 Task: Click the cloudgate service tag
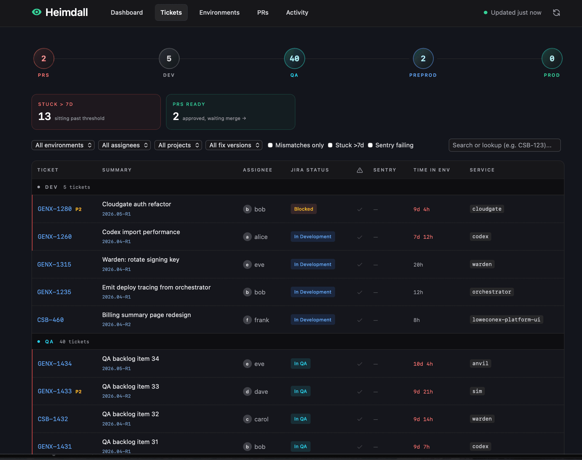[x=487, y=209]
